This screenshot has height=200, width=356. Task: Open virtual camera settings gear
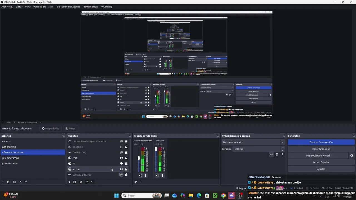pyautogui.click(x=352, y=156)
